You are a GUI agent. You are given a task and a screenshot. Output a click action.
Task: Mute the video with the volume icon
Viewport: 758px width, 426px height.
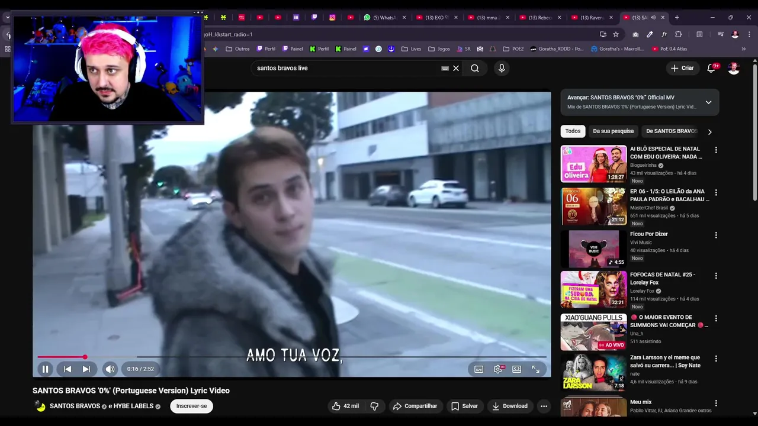110,369
